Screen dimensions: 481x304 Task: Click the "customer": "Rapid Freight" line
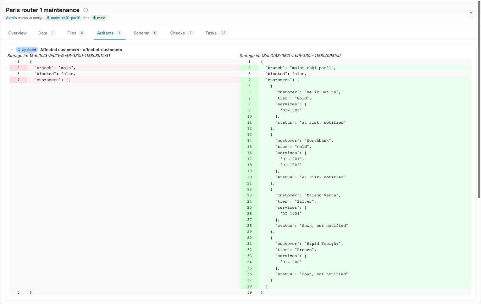(356, 244)
